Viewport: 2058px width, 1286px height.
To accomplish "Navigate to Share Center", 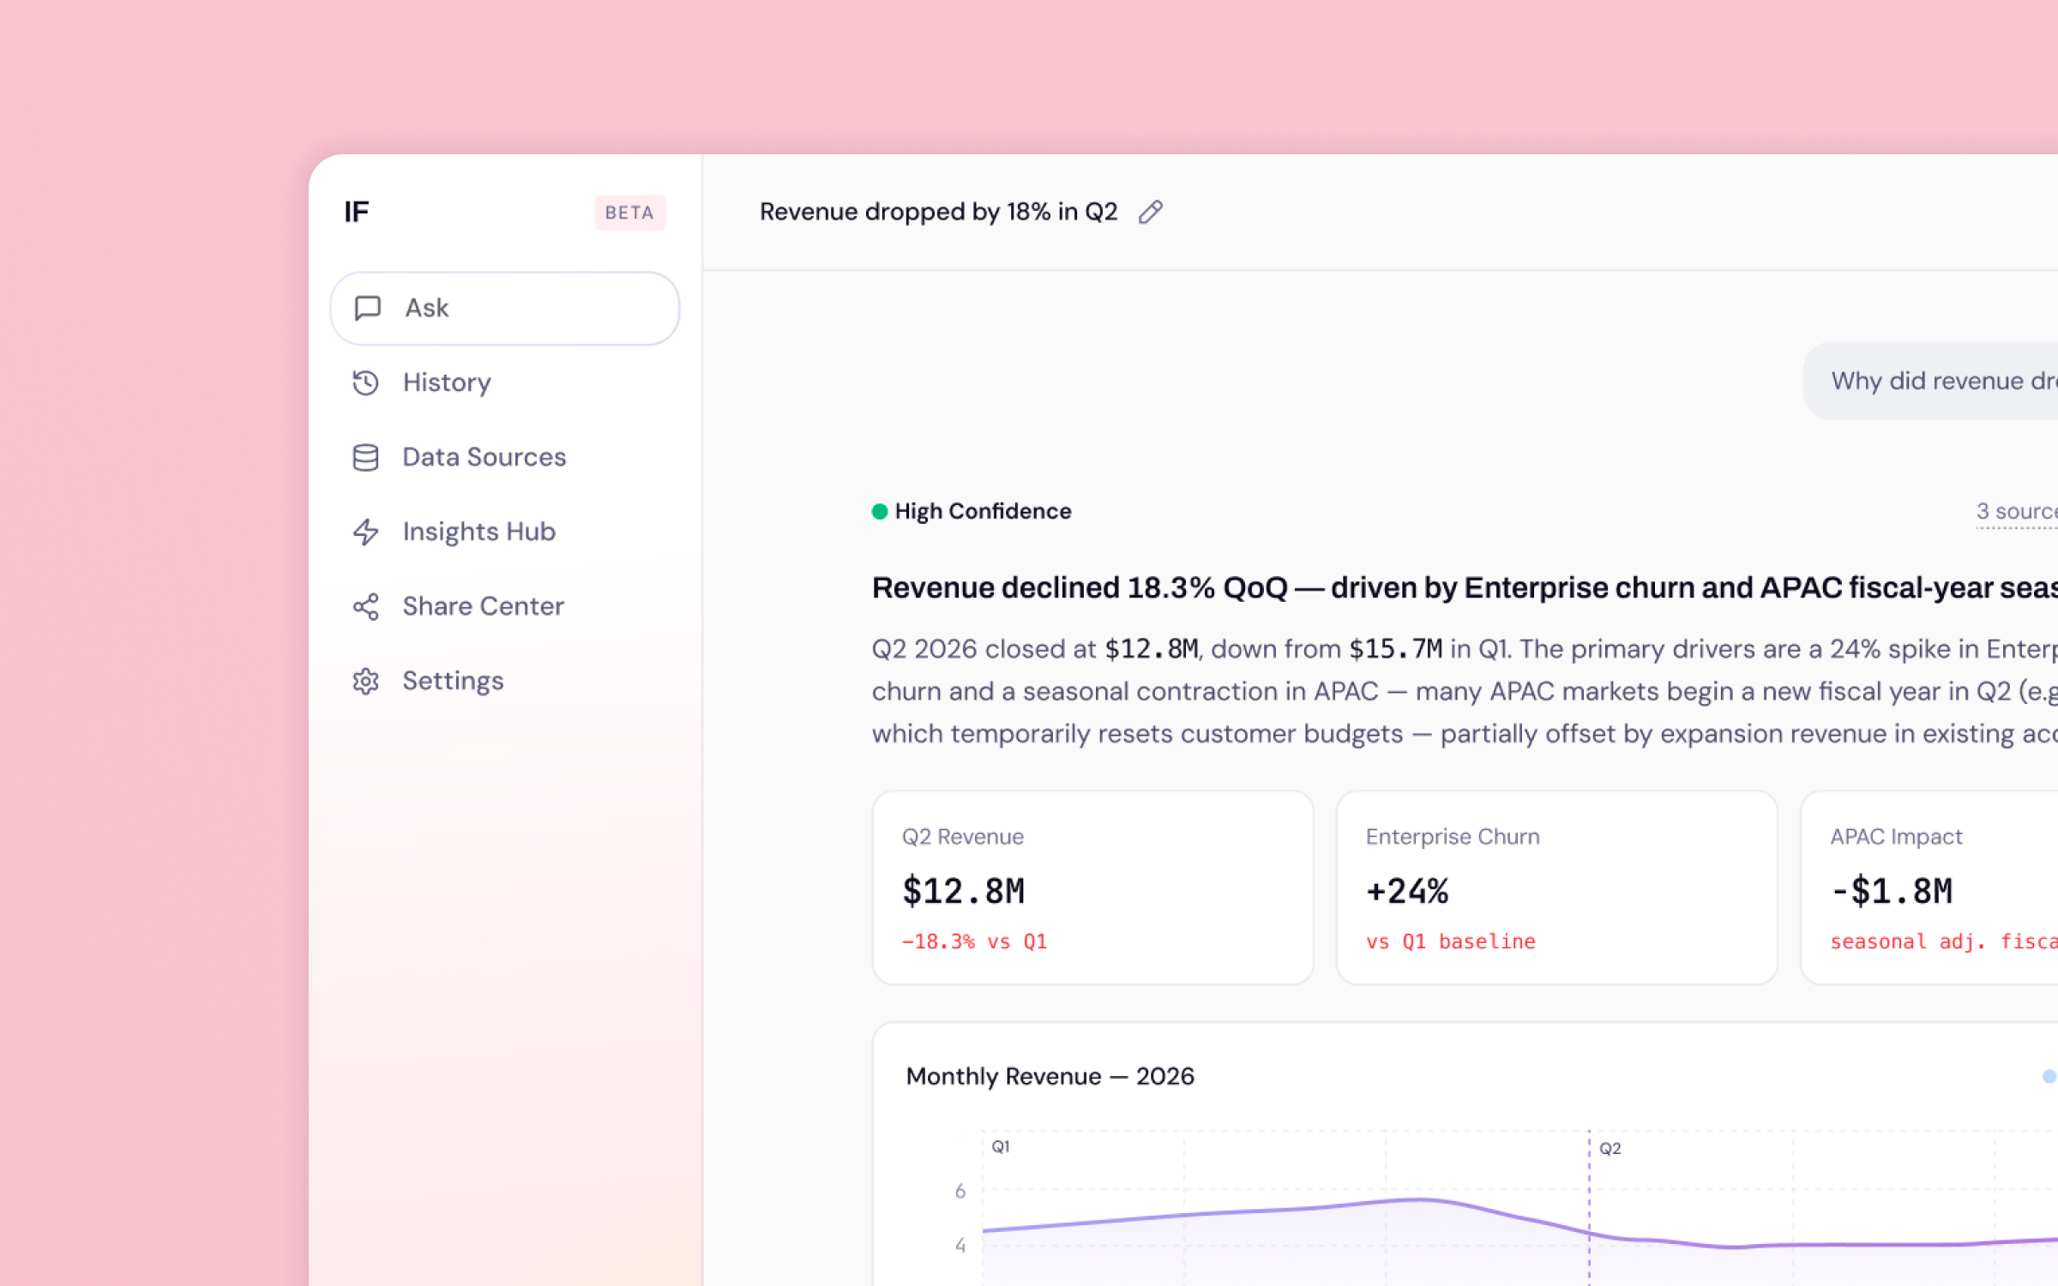I will [505, 606].
